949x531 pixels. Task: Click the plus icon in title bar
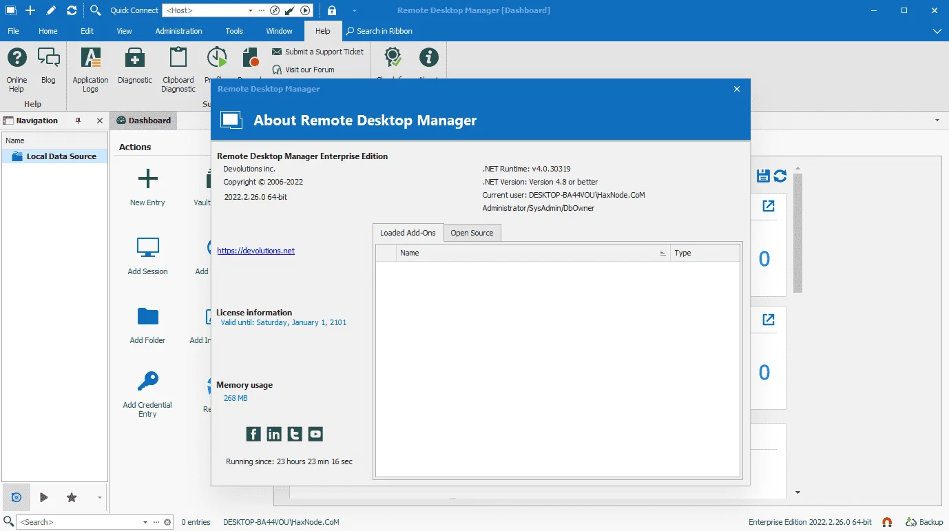click(x=30, y=10)
